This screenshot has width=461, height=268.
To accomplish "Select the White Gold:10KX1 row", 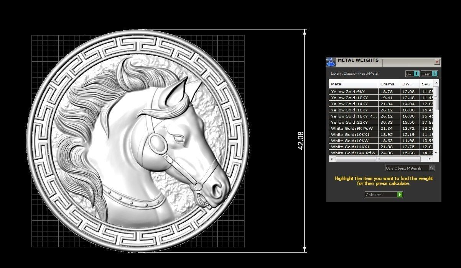I will coord(381,134).
